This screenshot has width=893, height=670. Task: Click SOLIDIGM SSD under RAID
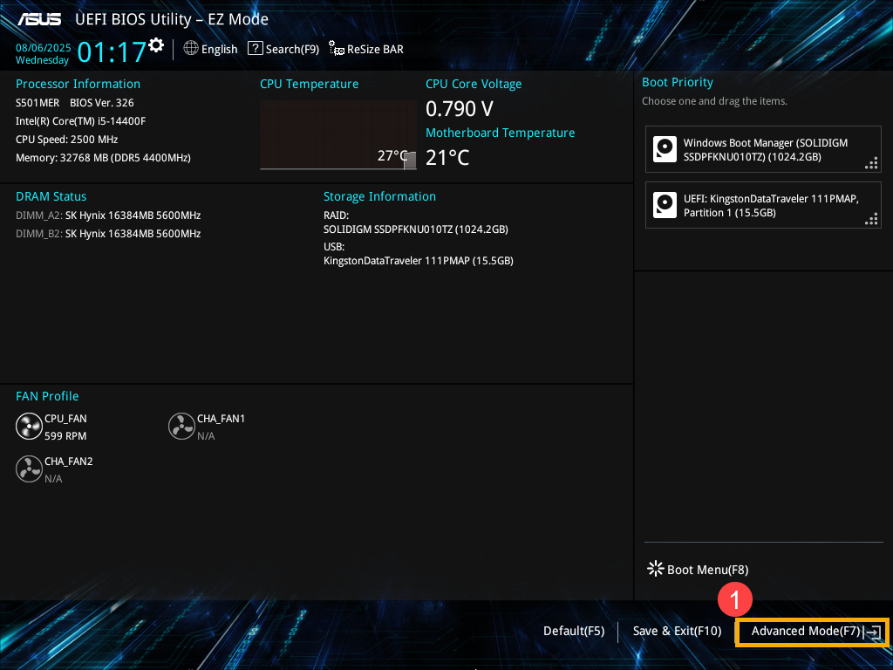tap(416, 229)
